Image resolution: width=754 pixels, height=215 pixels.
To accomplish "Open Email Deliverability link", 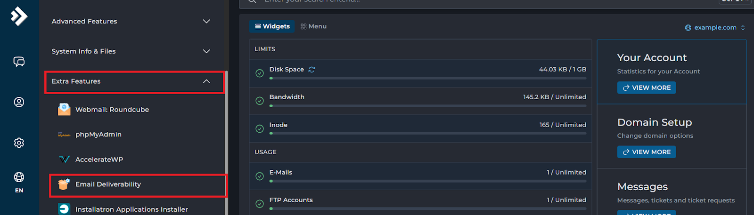I will click(108, 184).
